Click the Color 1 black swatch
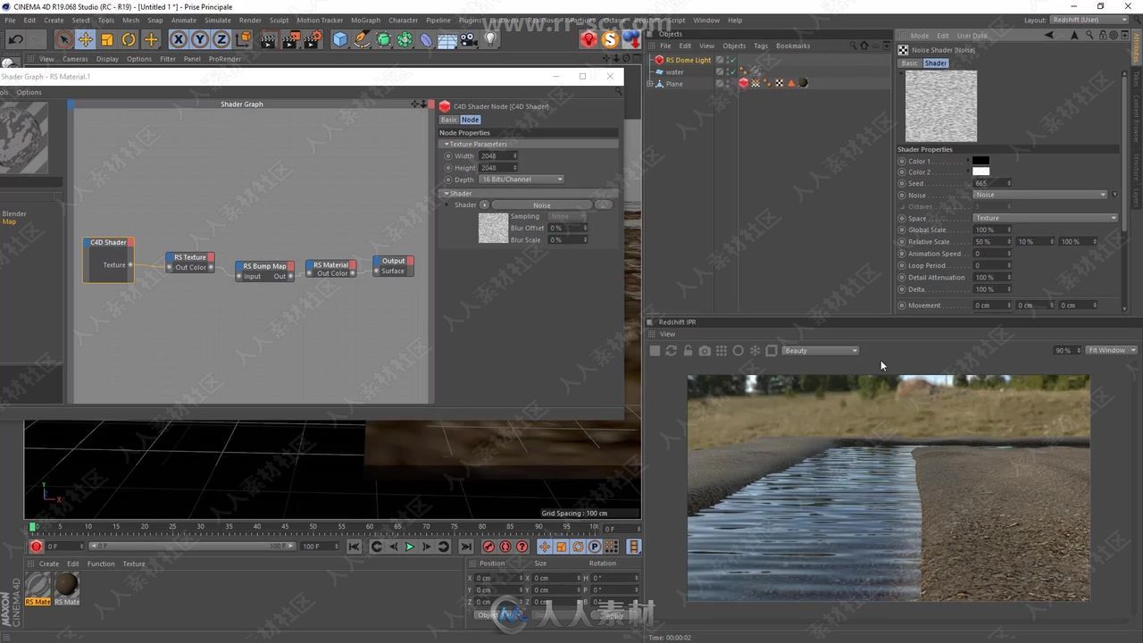This screenshot has width=1143, height=643. tap(980, 161)
